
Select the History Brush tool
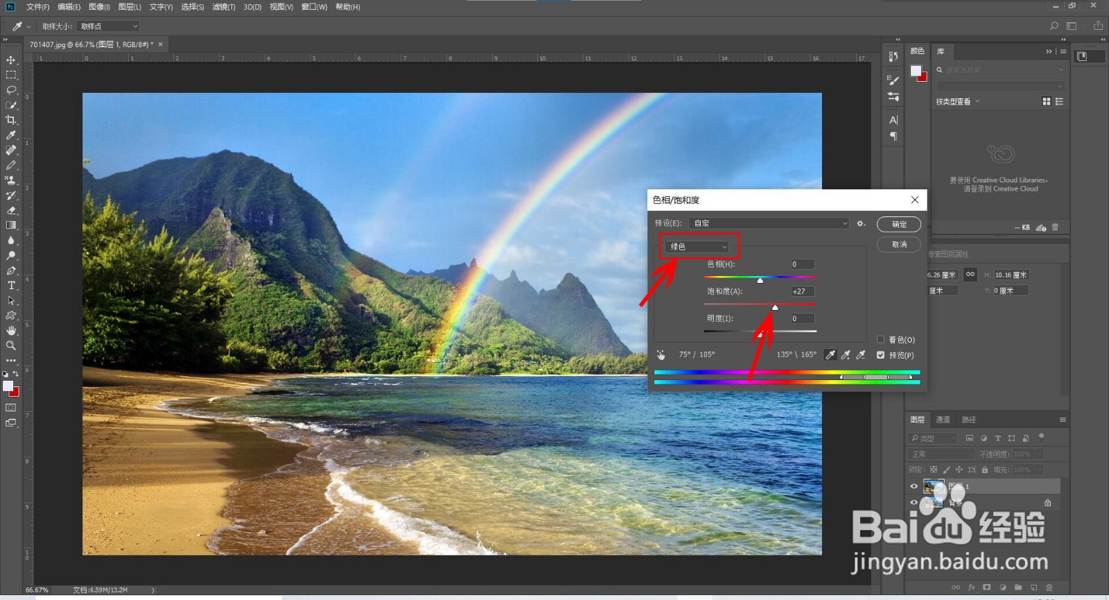point(11,196)
